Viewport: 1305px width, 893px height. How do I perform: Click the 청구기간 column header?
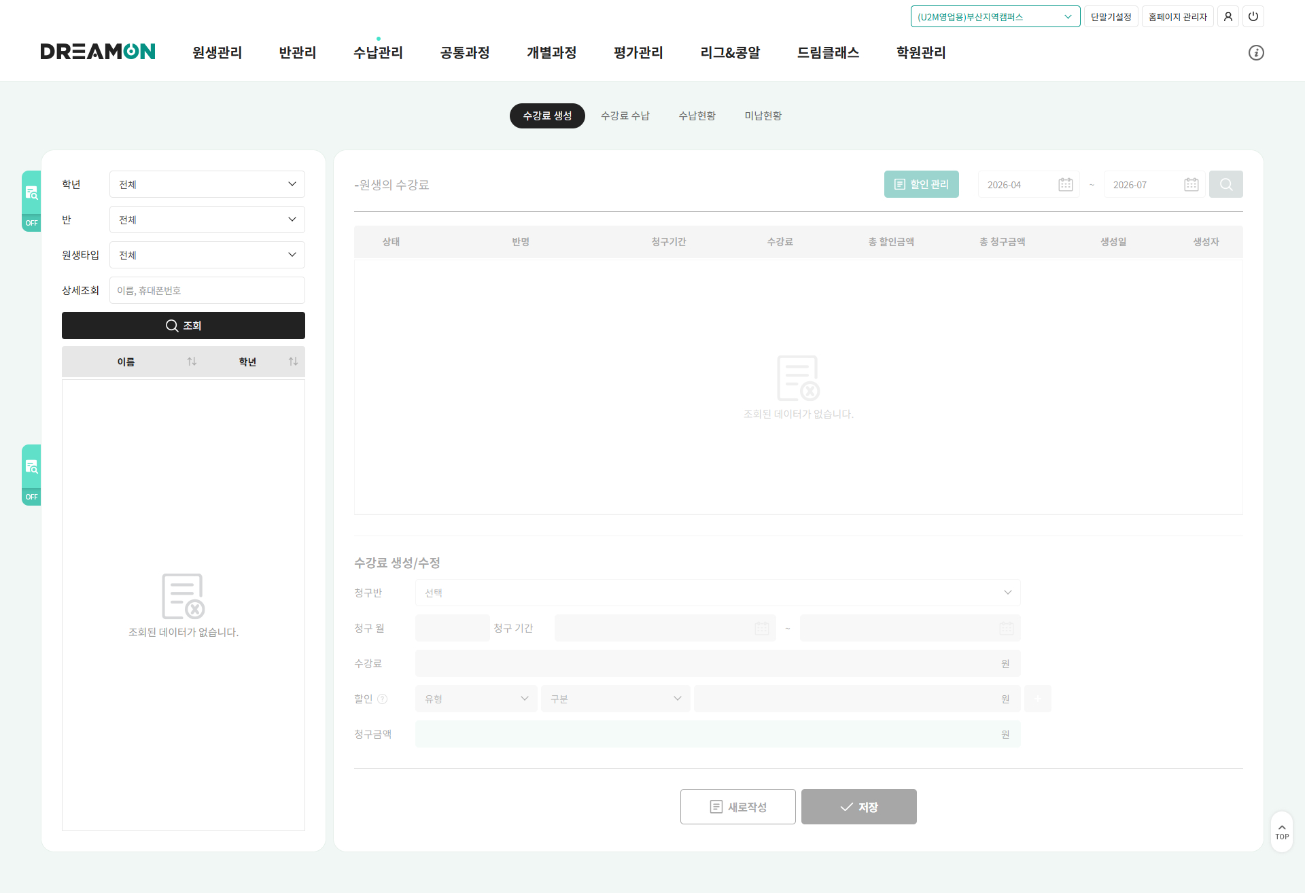(x=669, y=241)
